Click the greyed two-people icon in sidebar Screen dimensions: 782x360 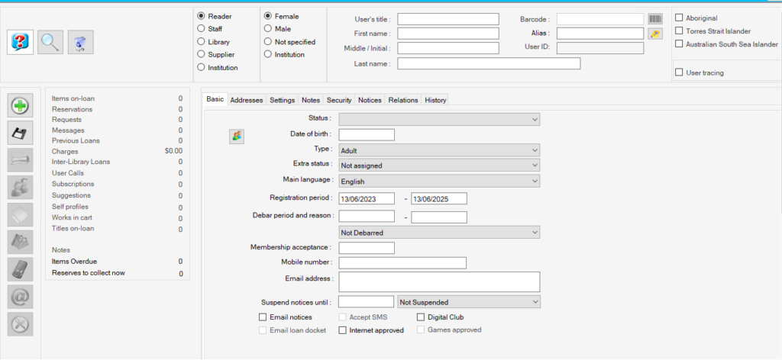[21, 188]
